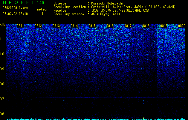Click the 1.0 kHz axis label

point(3,54)
